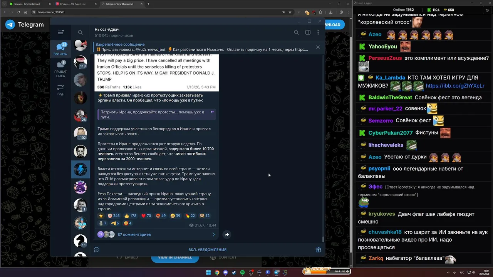Click username chuvashka18 in stream chat
The image size is (493, 277).
pos(385,232)
